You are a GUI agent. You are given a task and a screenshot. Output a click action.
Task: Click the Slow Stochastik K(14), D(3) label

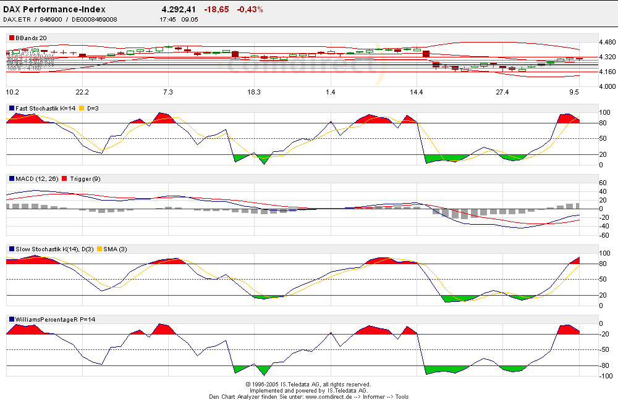tap(54, 249)
